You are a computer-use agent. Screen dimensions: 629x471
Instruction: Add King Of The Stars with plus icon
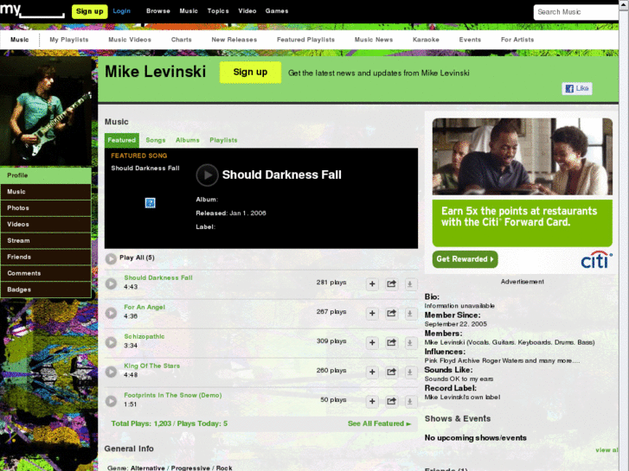point(372,372)
